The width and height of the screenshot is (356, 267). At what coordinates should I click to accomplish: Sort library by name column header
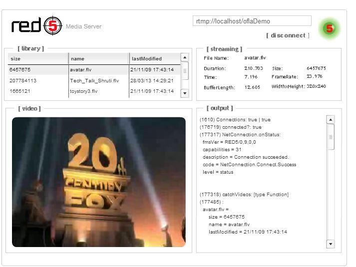point(99,59)
